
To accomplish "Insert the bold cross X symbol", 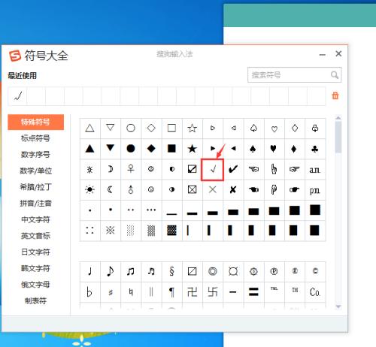I will pyautogui.click(x=233, y=190).
